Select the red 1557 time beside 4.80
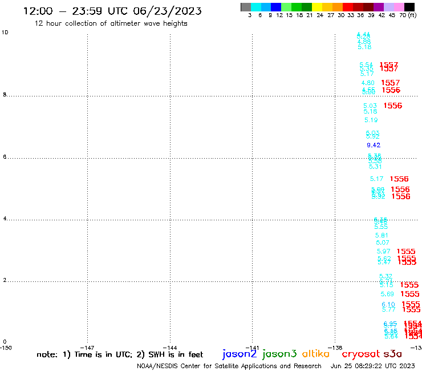422x371 pixels. tap(391, 83)
